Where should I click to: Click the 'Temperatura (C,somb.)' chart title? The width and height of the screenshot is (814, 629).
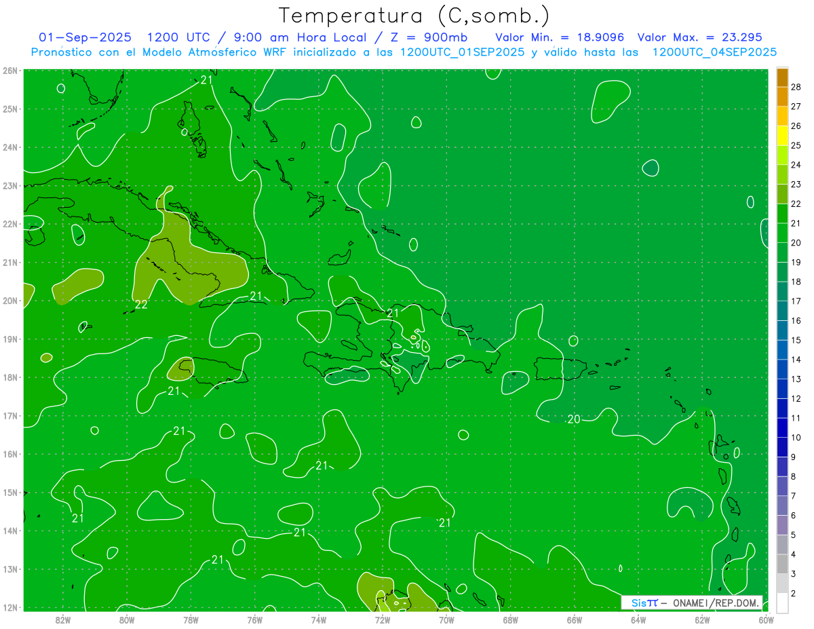pos(414,16)
